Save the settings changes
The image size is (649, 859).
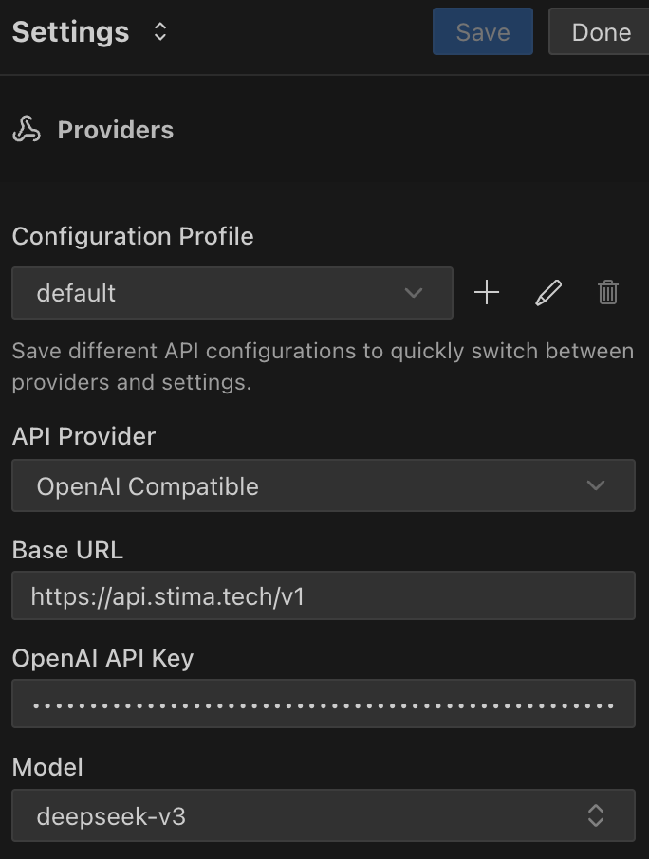[483, 31]
